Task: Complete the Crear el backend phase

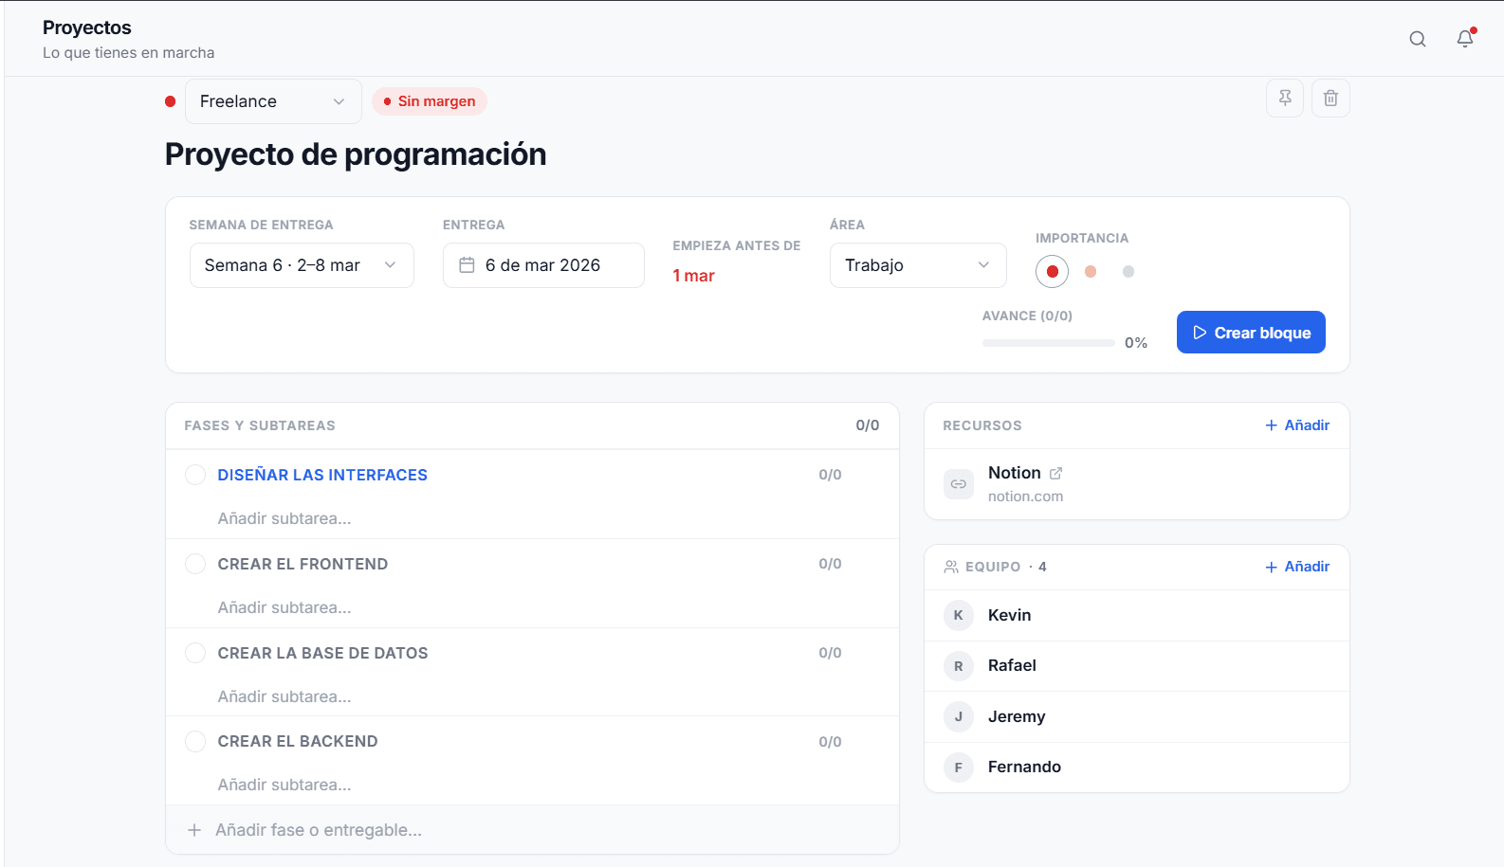Action: click(x=195, y=741)
